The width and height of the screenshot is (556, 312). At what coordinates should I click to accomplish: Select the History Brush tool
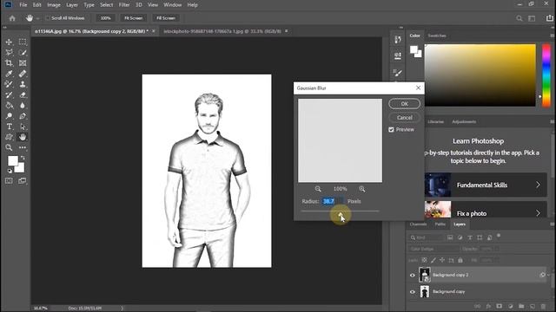[x=9, y=94]
